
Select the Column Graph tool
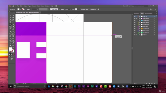tap(13, 41)
